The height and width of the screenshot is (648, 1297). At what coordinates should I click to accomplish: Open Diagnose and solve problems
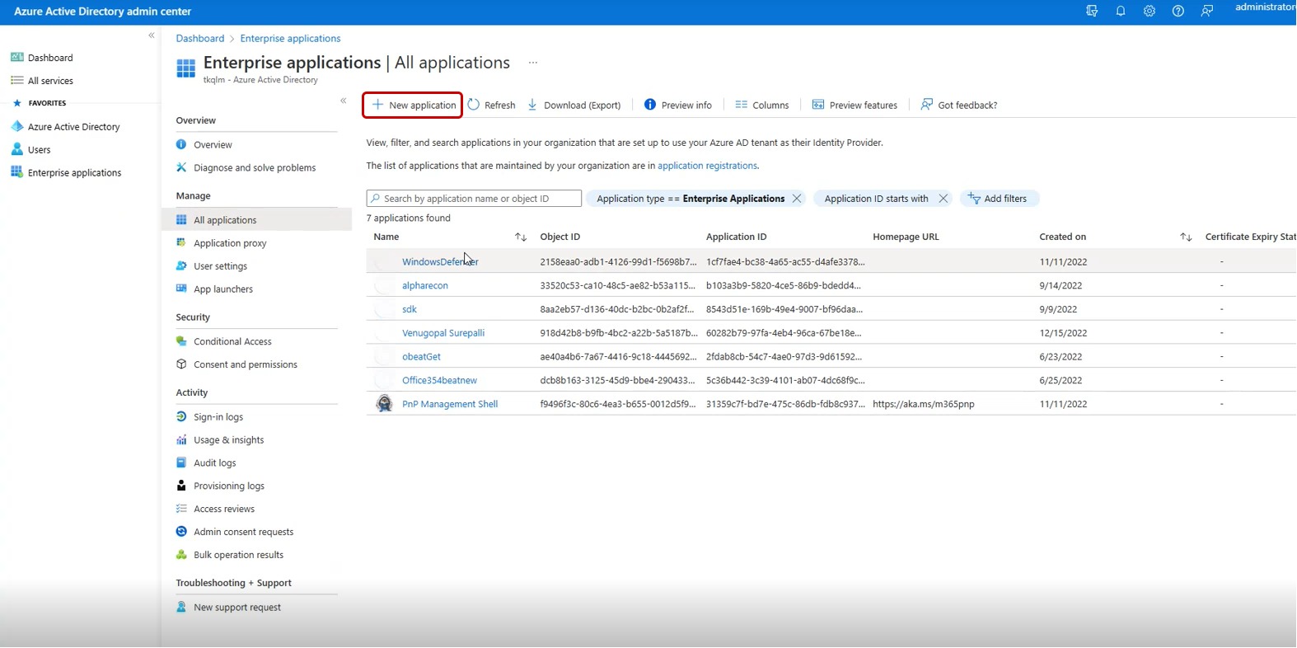(255, 168)
